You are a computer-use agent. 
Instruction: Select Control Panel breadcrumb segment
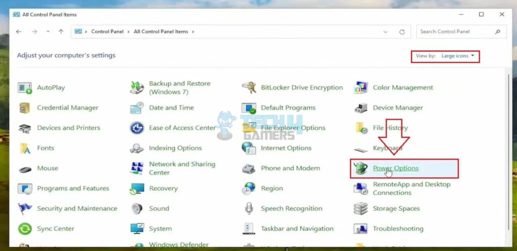coord(107,32)
